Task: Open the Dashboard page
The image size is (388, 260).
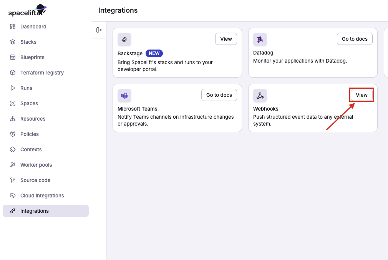Action: coord(33,26)
